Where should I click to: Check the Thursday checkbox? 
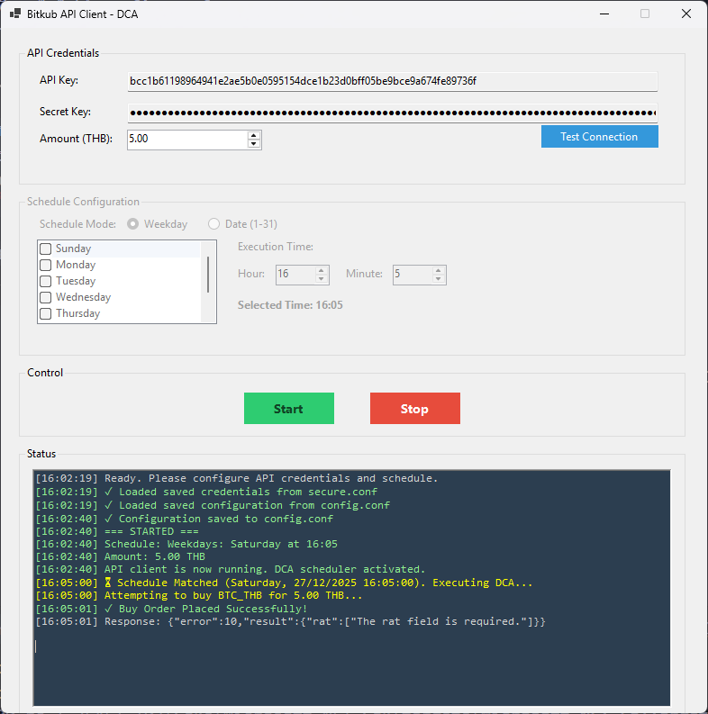coord(45,313)
